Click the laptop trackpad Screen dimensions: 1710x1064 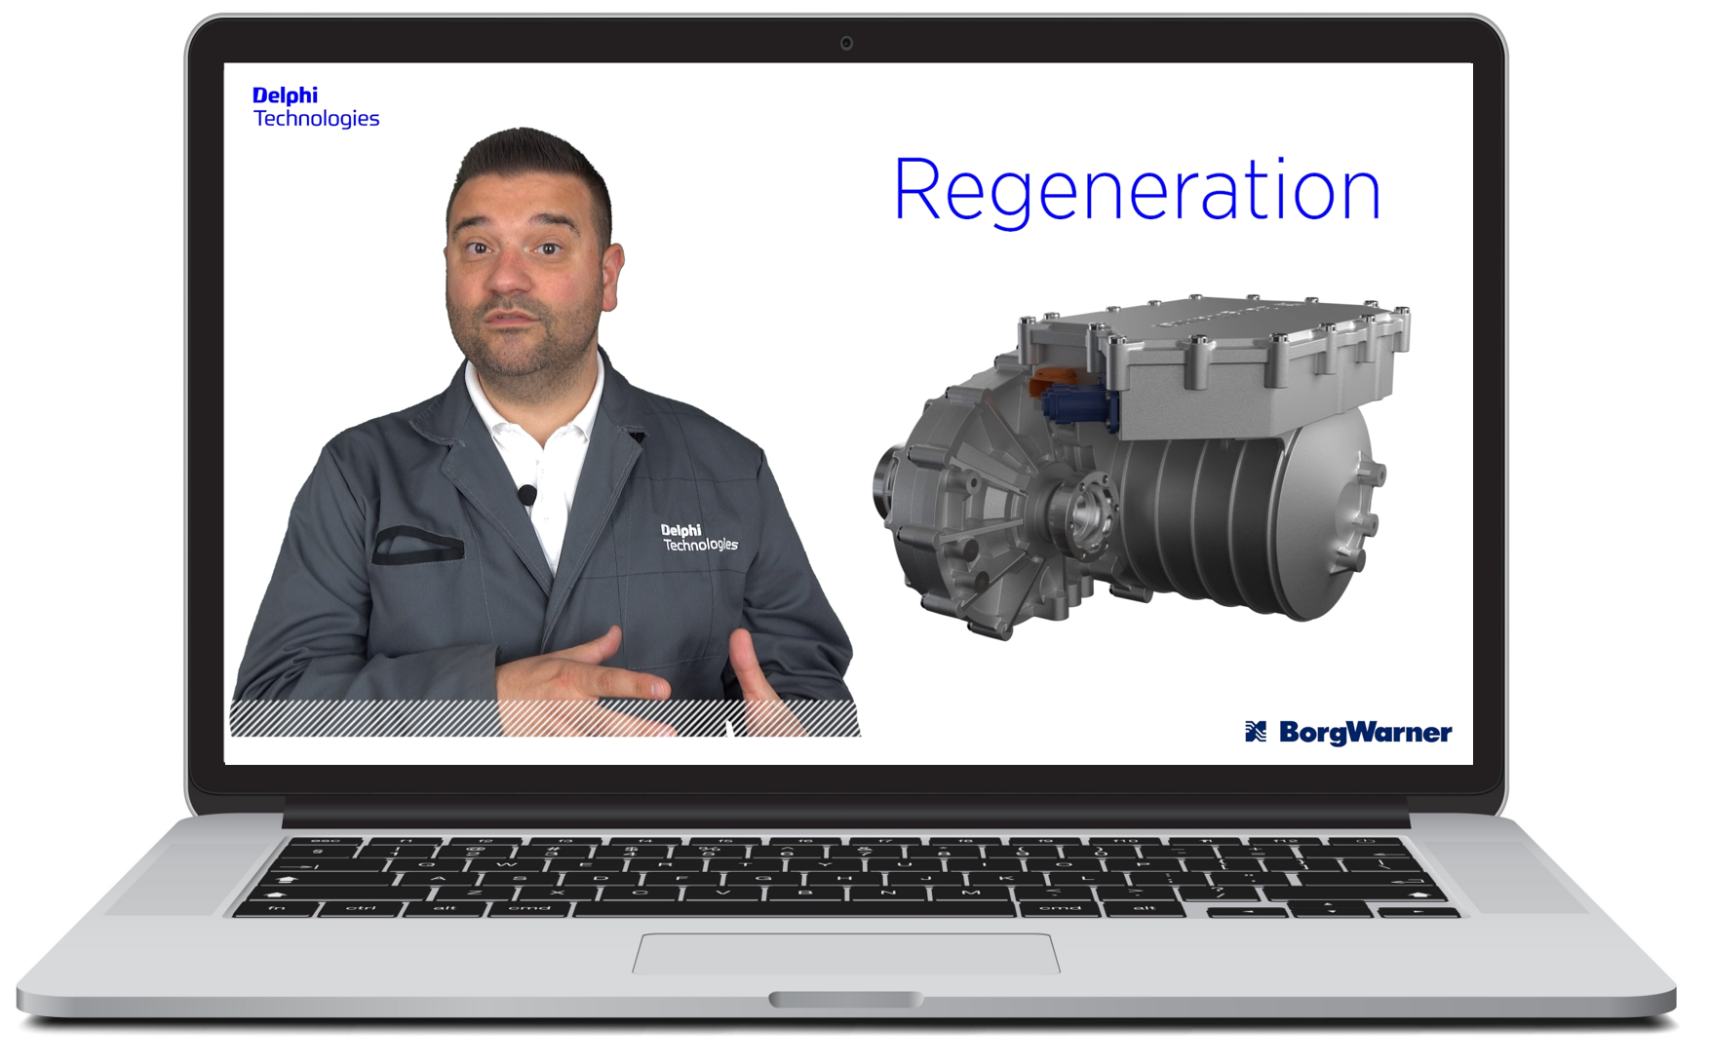[x=845, y=954]
